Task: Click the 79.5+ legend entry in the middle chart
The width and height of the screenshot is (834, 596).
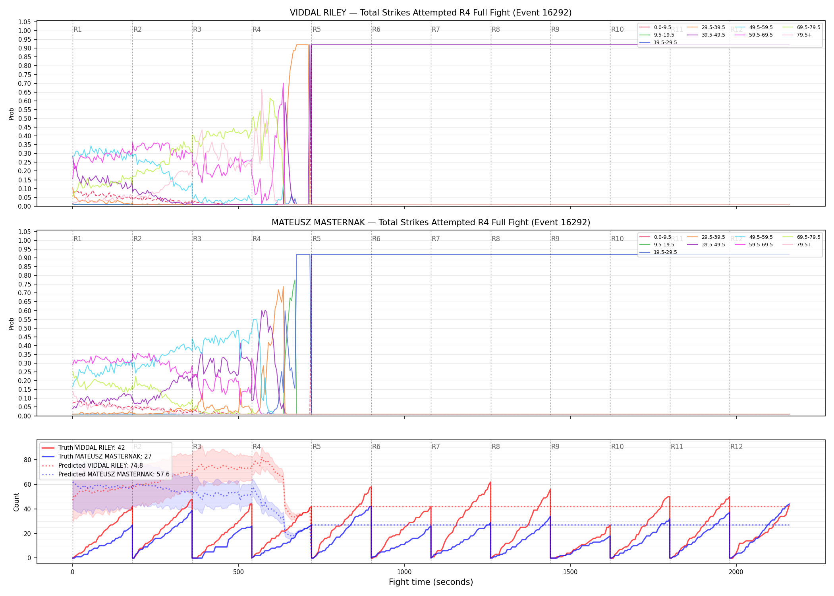Action: pyautogui.click(x=797, y=245)
